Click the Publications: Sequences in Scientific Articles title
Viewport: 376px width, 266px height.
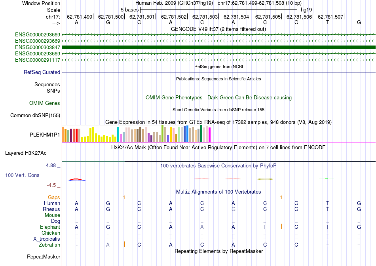[x=218, y=79]
